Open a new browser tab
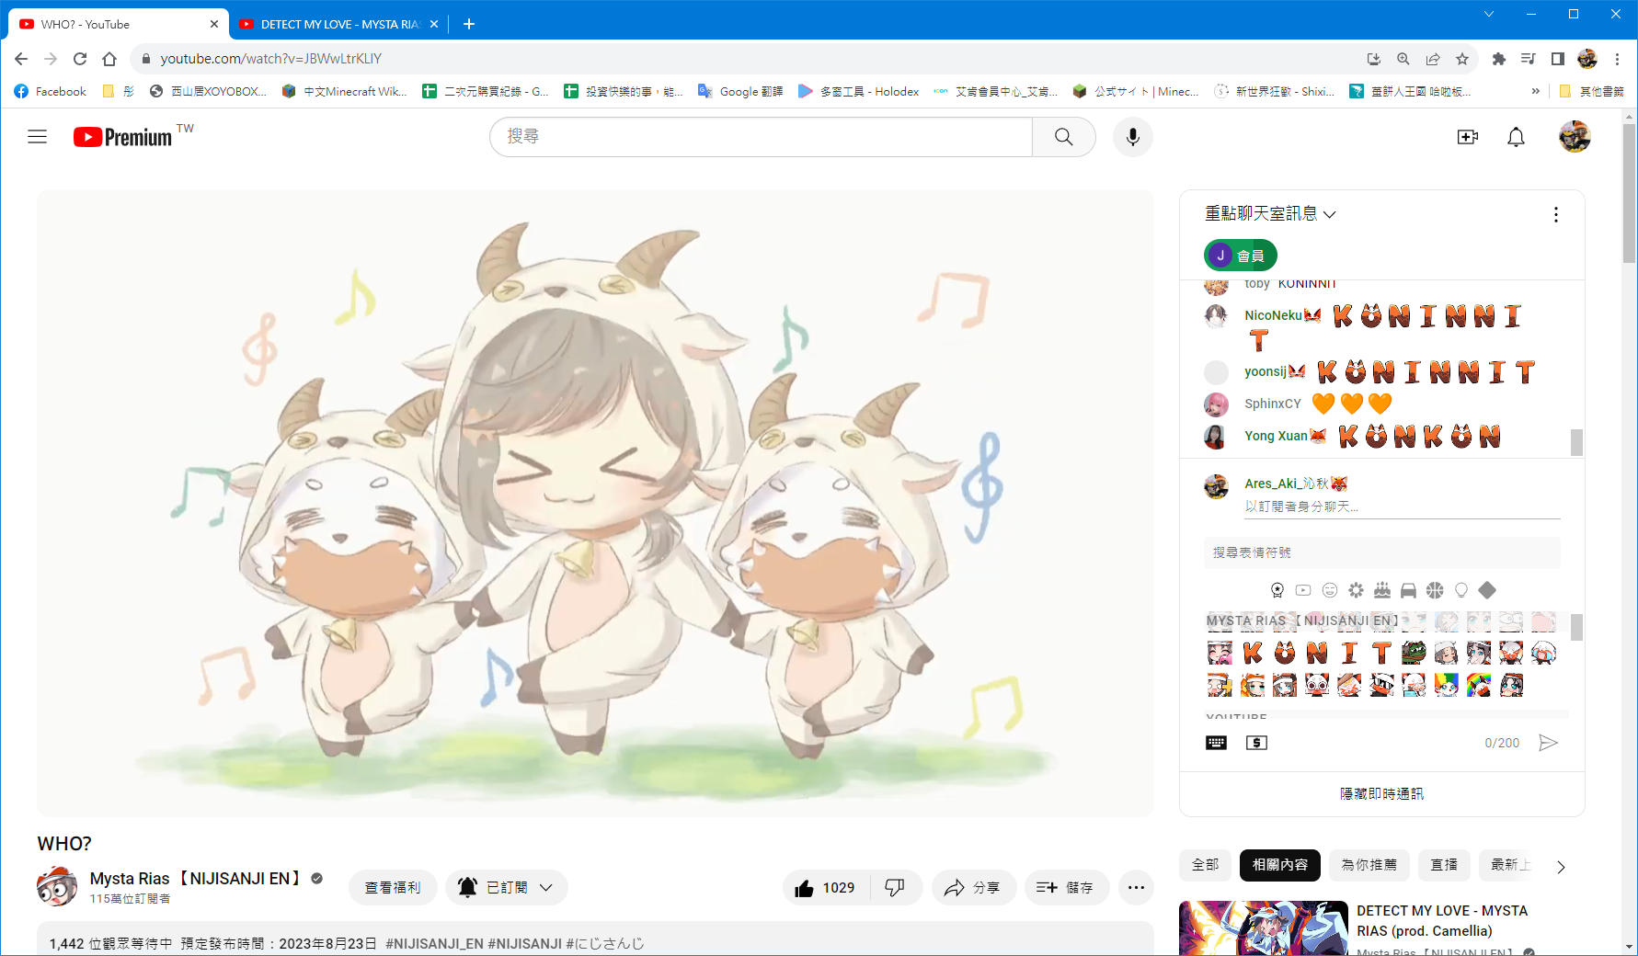The image size is (1638, 956). 469,24
